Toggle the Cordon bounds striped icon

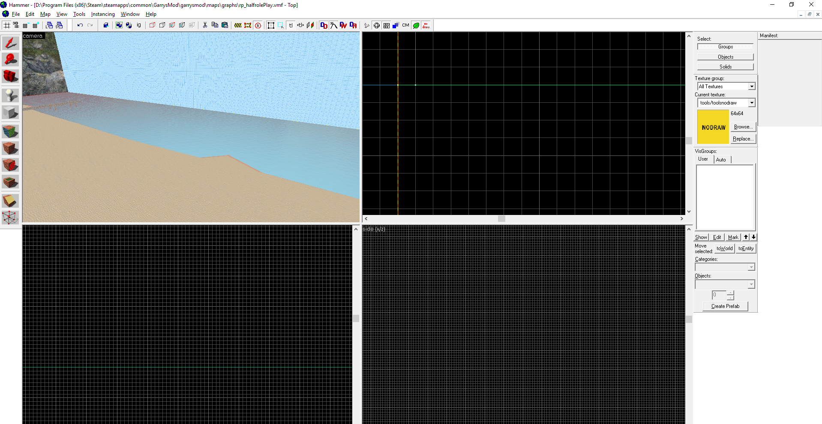point(238,25)
